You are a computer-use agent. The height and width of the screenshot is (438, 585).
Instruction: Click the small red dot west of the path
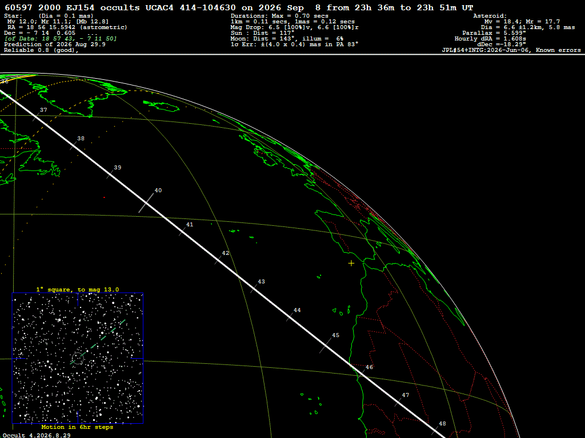pos(104,197)
